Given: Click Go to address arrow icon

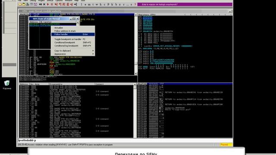Looking at the screenshot, I should [75, 4].
